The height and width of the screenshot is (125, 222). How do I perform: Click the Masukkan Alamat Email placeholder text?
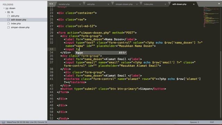pos(139,66)
